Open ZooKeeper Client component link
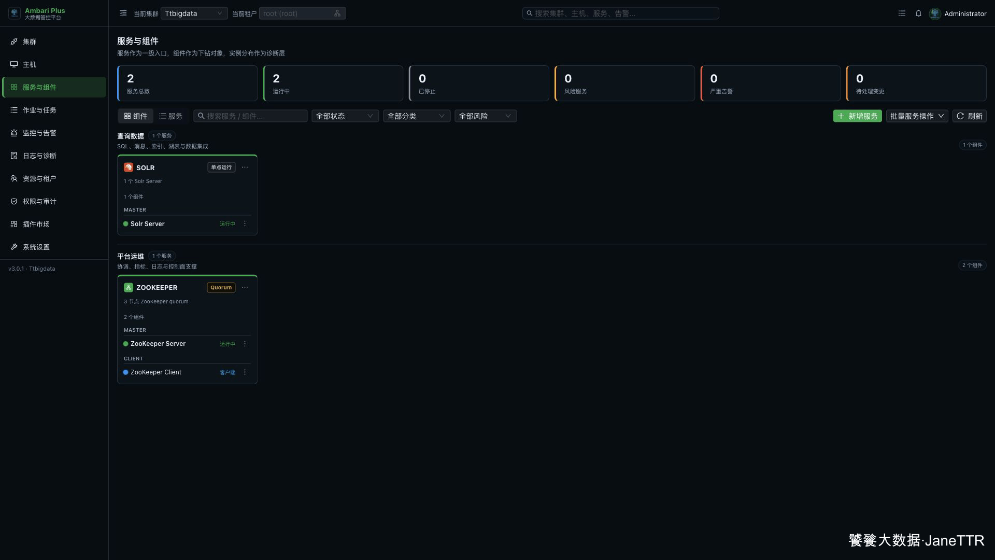The width and height of the screenshot is (995, 560). (x=156, y=372)
